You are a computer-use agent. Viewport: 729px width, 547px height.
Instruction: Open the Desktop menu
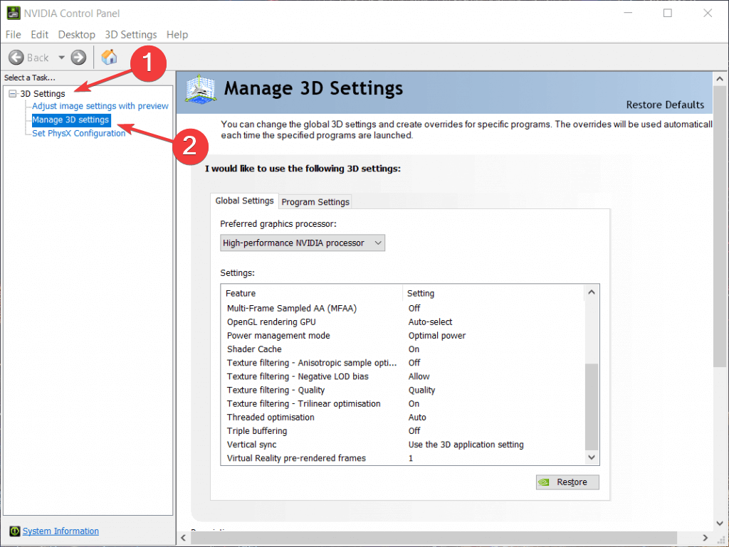tap(76, 35)
